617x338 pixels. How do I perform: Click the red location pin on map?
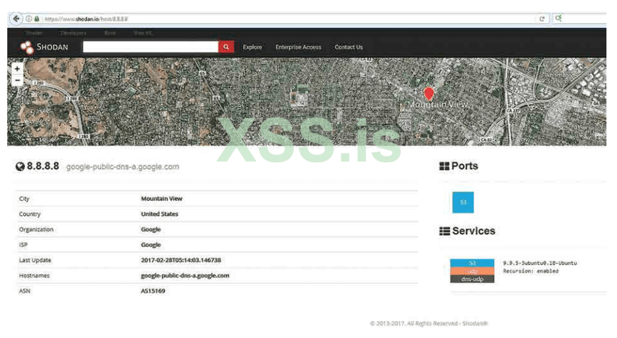click(429, 94)
